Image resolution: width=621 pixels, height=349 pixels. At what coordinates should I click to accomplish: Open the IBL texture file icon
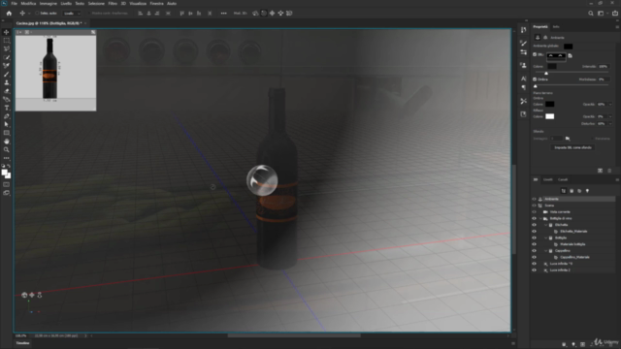571,56
